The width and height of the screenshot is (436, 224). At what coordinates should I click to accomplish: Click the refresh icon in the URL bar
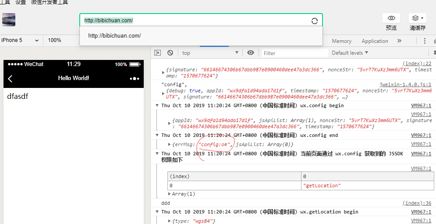[x=314, y=21]
